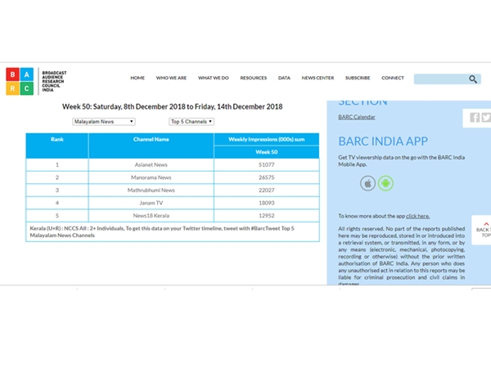The height and width of the screenshot is (368, 491).
Task: Open the Apple iOS app icon
Action: [368, 182]
